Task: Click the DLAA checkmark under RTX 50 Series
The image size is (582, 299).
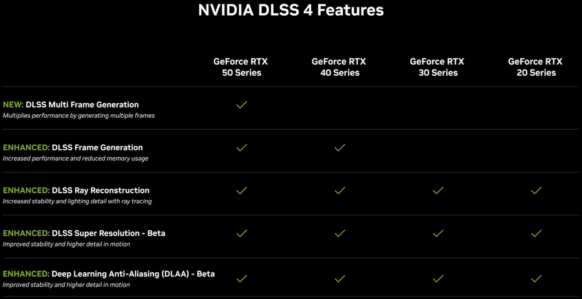Action: 242,278
